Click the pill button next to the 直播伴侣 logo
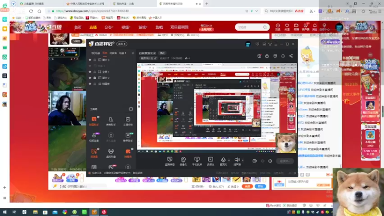Image resolution: width=384 pixels, height=216 pixels. pos(122,44)
